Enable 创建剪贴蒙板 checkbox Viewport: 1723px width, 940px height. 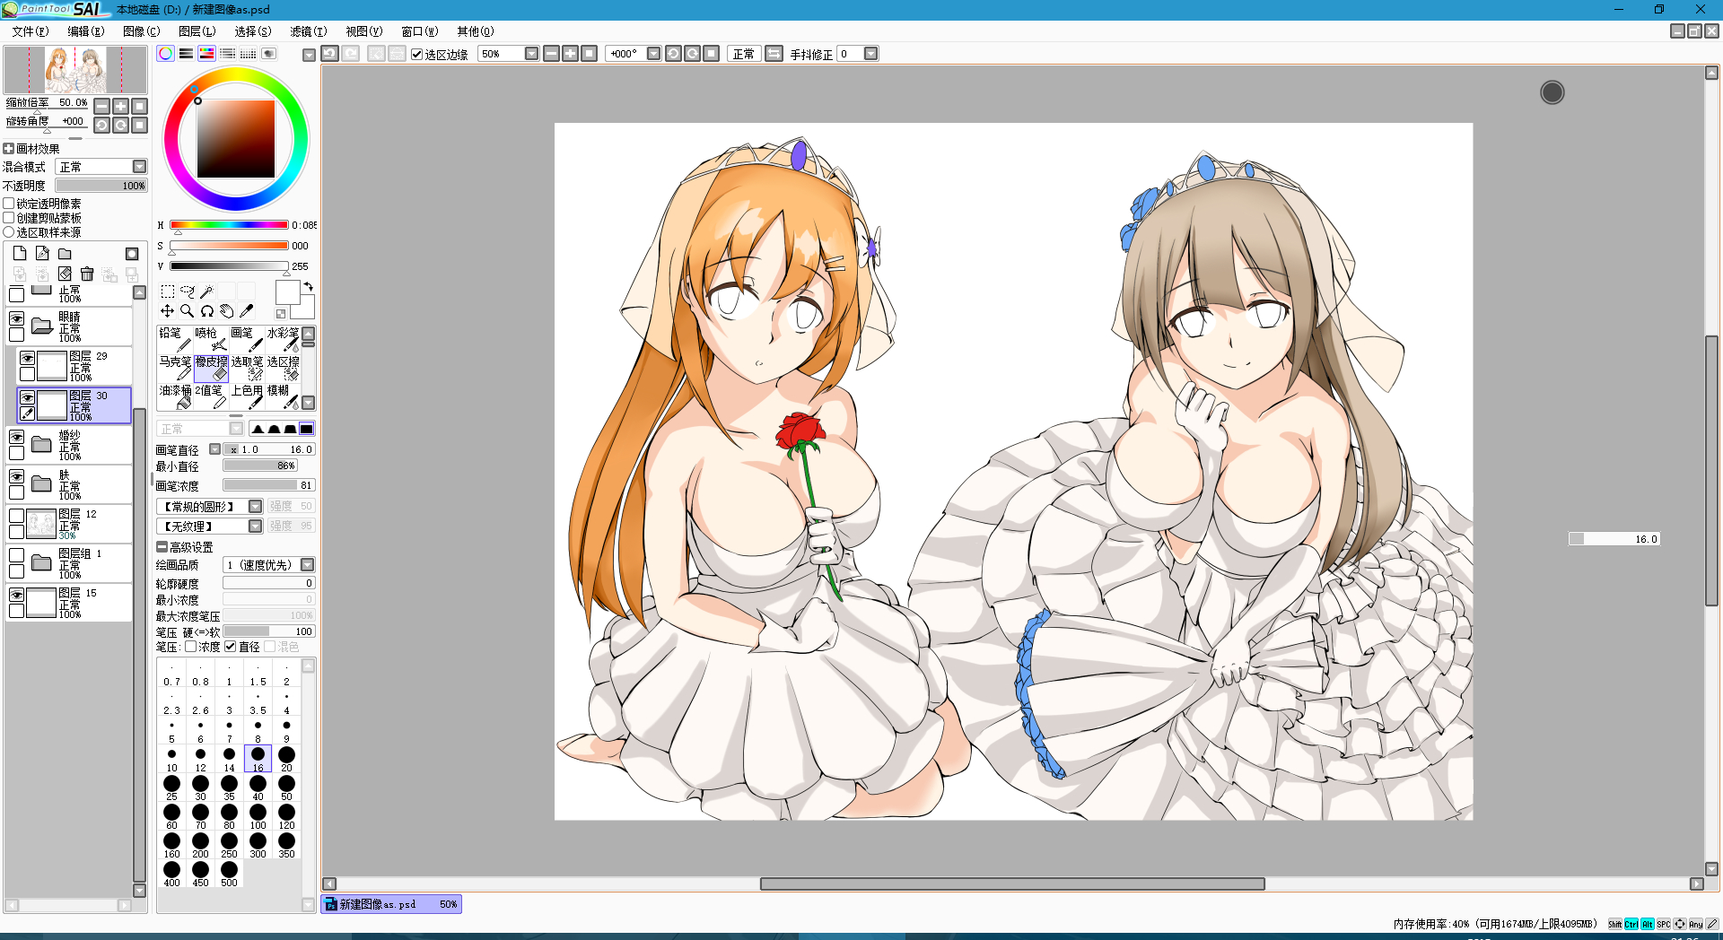click(x=9, y=218)
